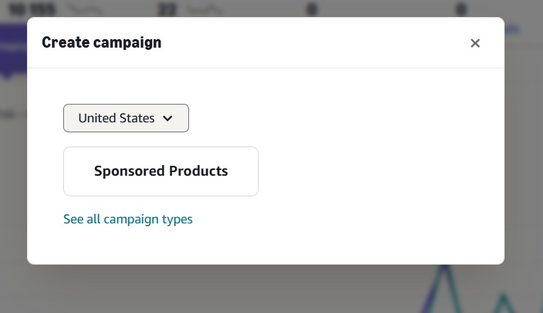Close the Create campaign dialog
Image resolution: width=543 pixels, height=313 pixels.
[x=475, y=43]
